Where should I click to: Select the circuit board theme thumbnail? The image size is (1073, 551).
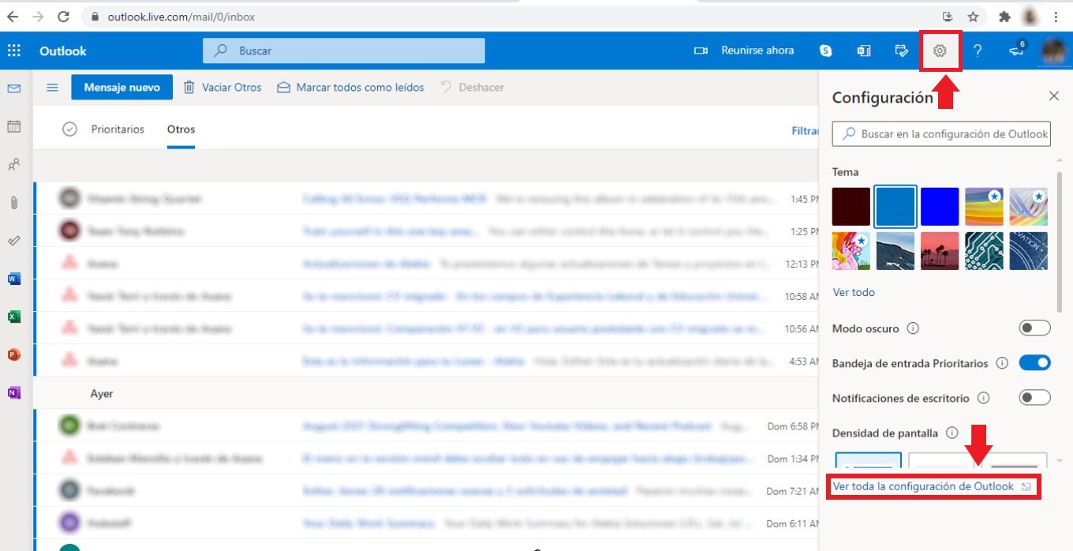pyautogui.click(x=984, y=251)
